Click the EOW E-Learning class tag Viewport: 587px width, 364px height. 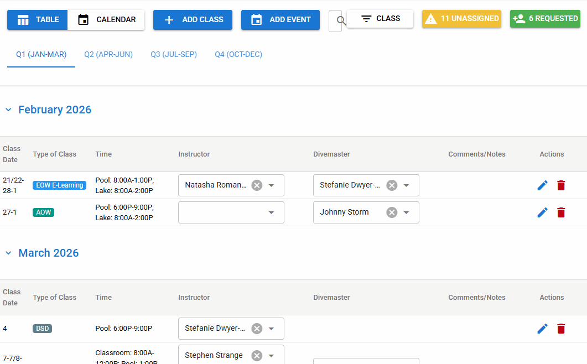[60, 185]
